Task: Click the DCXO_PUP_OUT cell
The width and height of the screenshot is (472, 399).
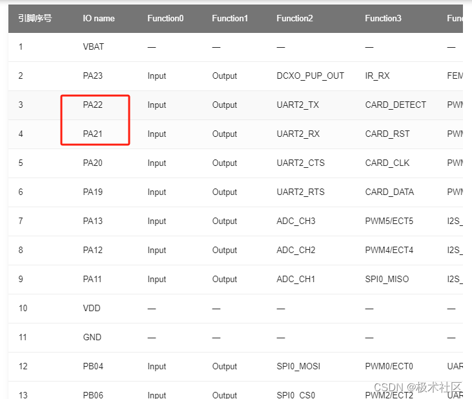Action: pos(311,76)
